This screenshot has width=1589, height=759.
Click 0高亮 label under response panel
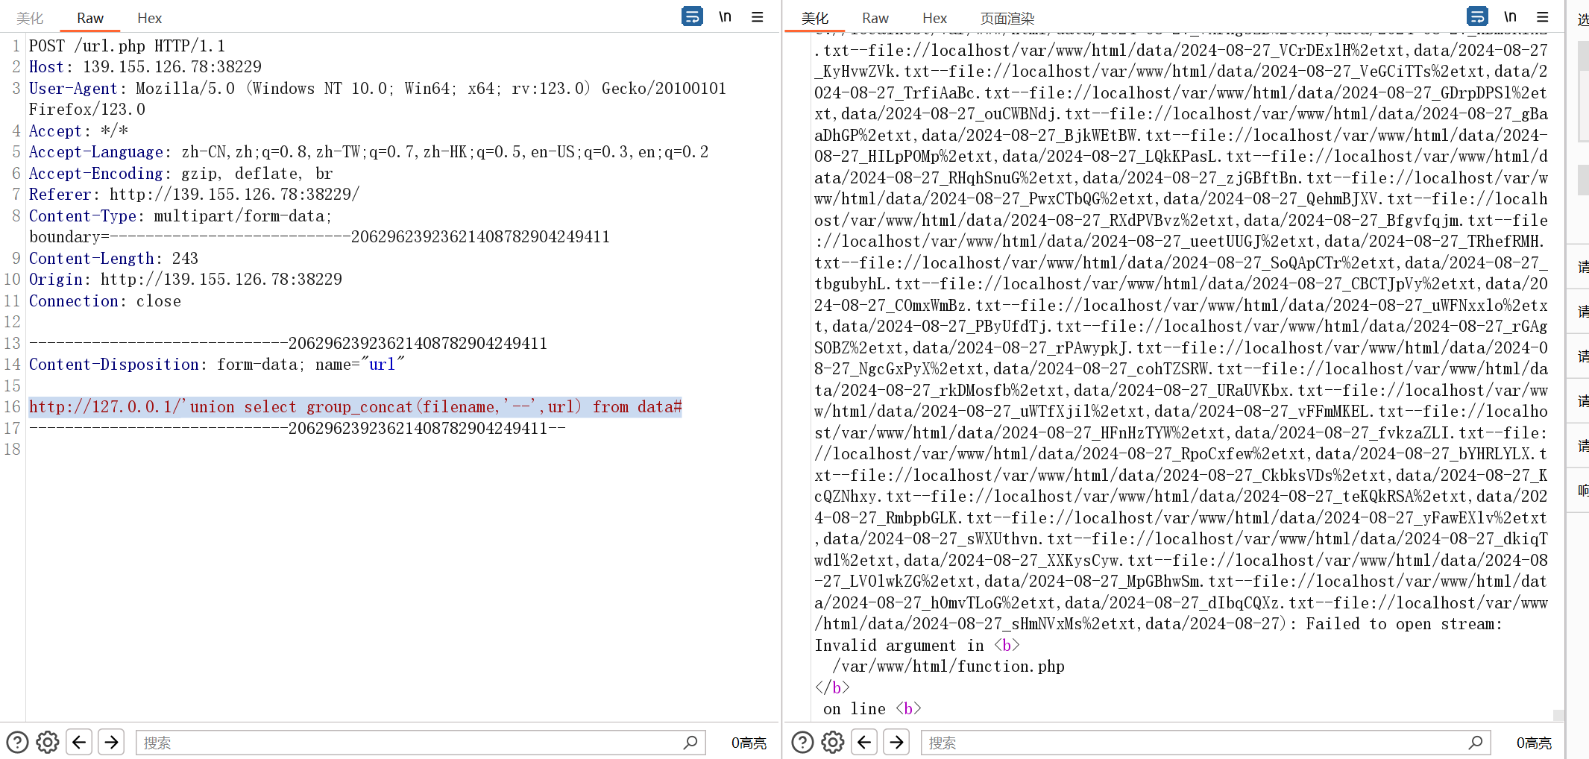point(1534,743)
